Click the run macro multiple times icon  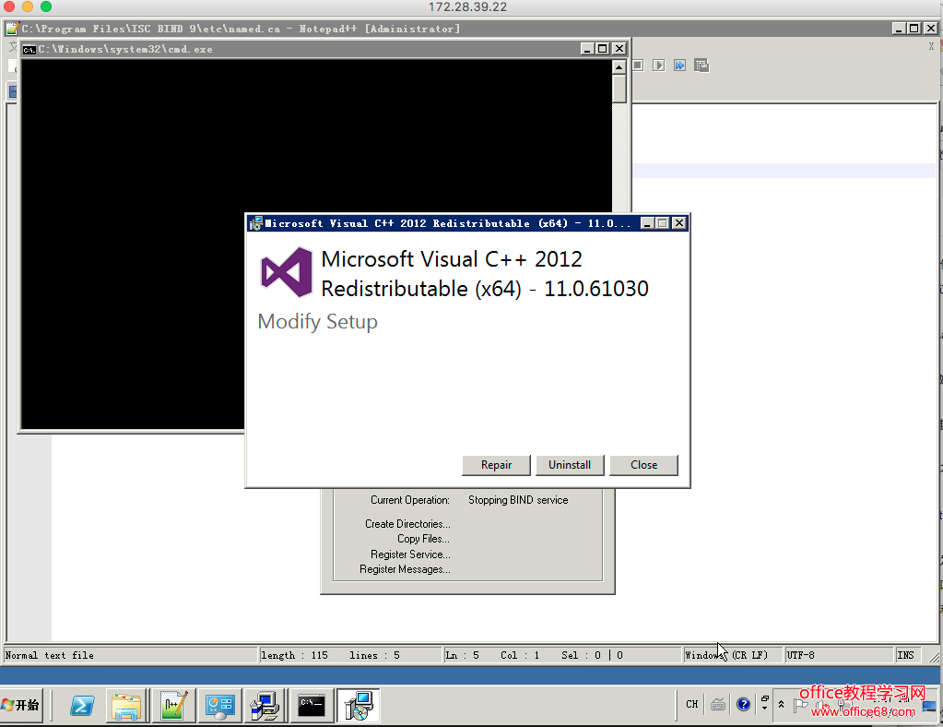click(x=679, y=65)
